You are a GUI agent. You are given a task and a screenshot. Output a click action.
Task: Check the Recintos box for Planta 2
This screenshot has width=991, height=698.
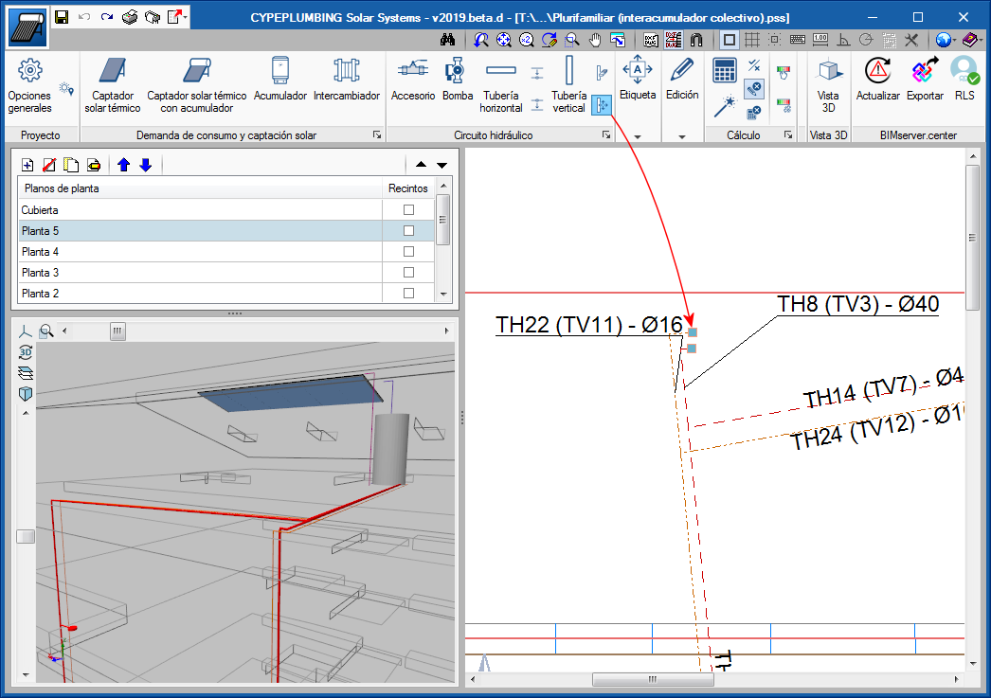point(409,293)
